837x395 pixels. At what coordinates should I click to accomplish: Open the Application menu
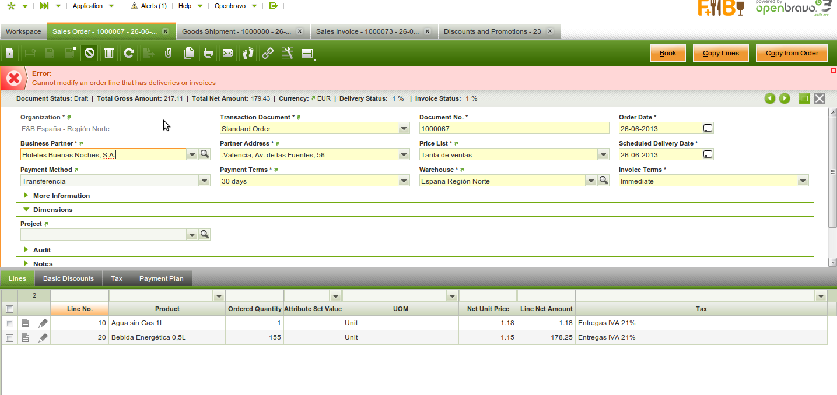pos(93,6)
